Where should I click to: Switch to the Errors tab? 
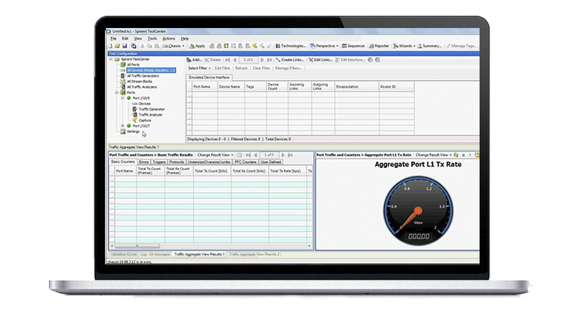(x=144, y=162)
